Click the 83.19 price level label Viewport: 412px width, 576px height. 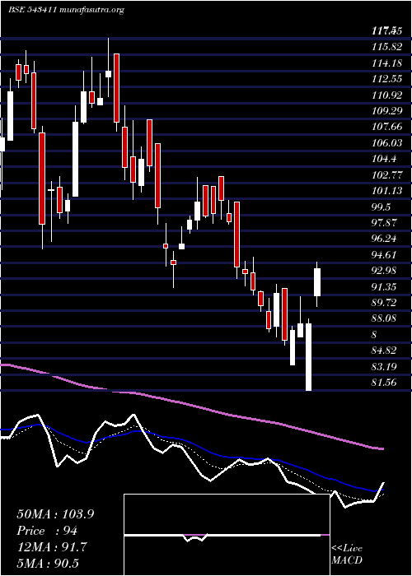(384, 367)
